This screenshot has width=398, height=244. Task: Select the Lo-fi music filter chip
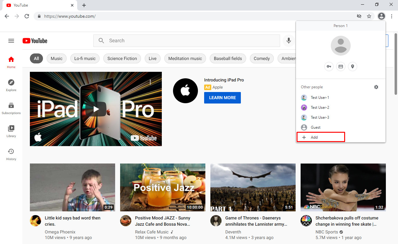coord(85,58)
